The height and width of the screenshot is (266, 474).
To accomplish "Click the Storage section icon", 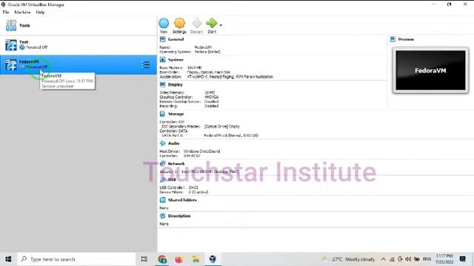I will pyautogui.click(x=163, y=114).
